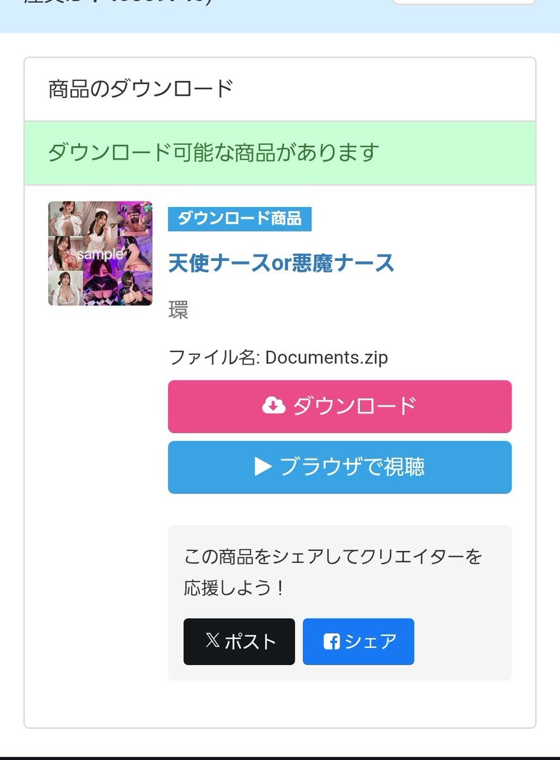Click the cloud download icon
Screen dimensions: 560x760
point(273,405)
